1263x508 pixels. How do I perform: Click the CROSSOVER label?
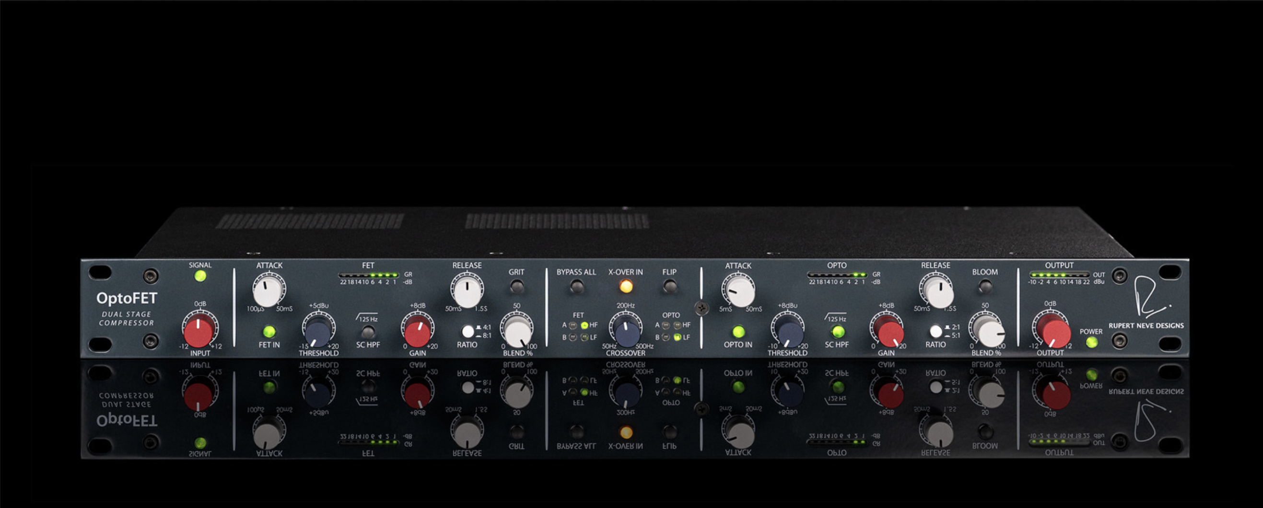(x=626, y=353)
